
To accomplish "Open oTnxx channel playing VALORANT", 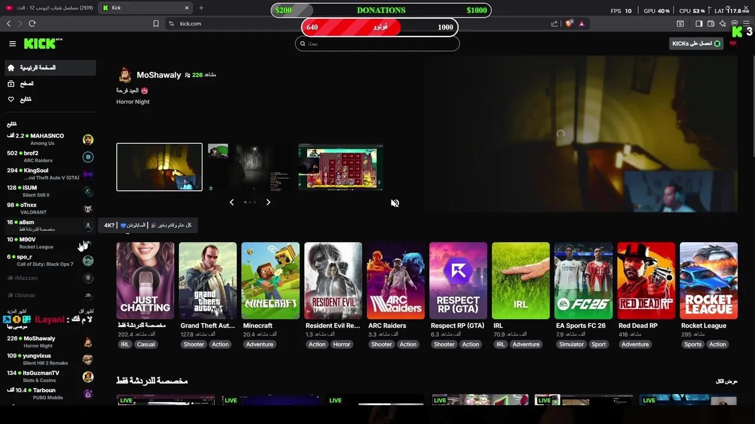I will (x=50, y=208).
